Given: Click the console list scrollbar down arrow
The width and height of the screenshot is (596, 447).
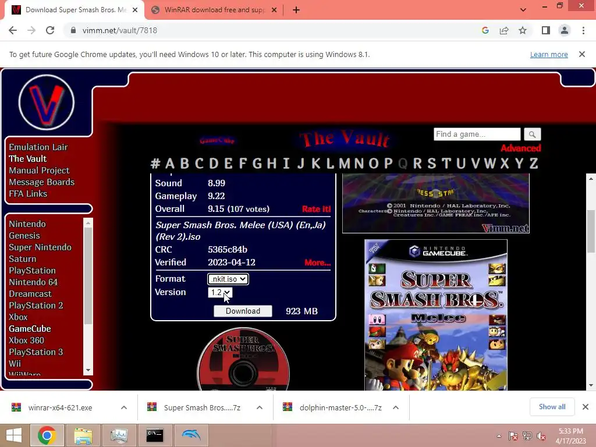Looking at the screenshot, I should 88,370.
